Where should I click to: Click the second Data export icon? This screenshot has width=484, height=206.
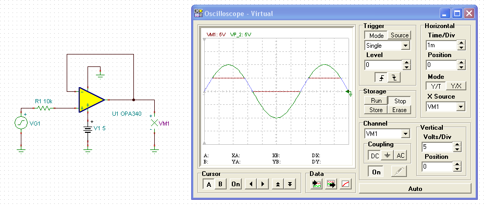point(331,184)
